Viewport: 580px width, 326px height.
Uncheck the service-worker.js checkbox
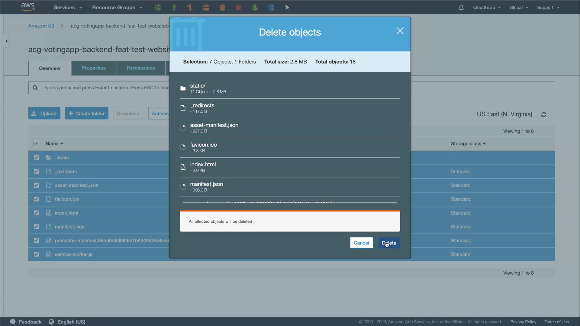coord(36,254)
